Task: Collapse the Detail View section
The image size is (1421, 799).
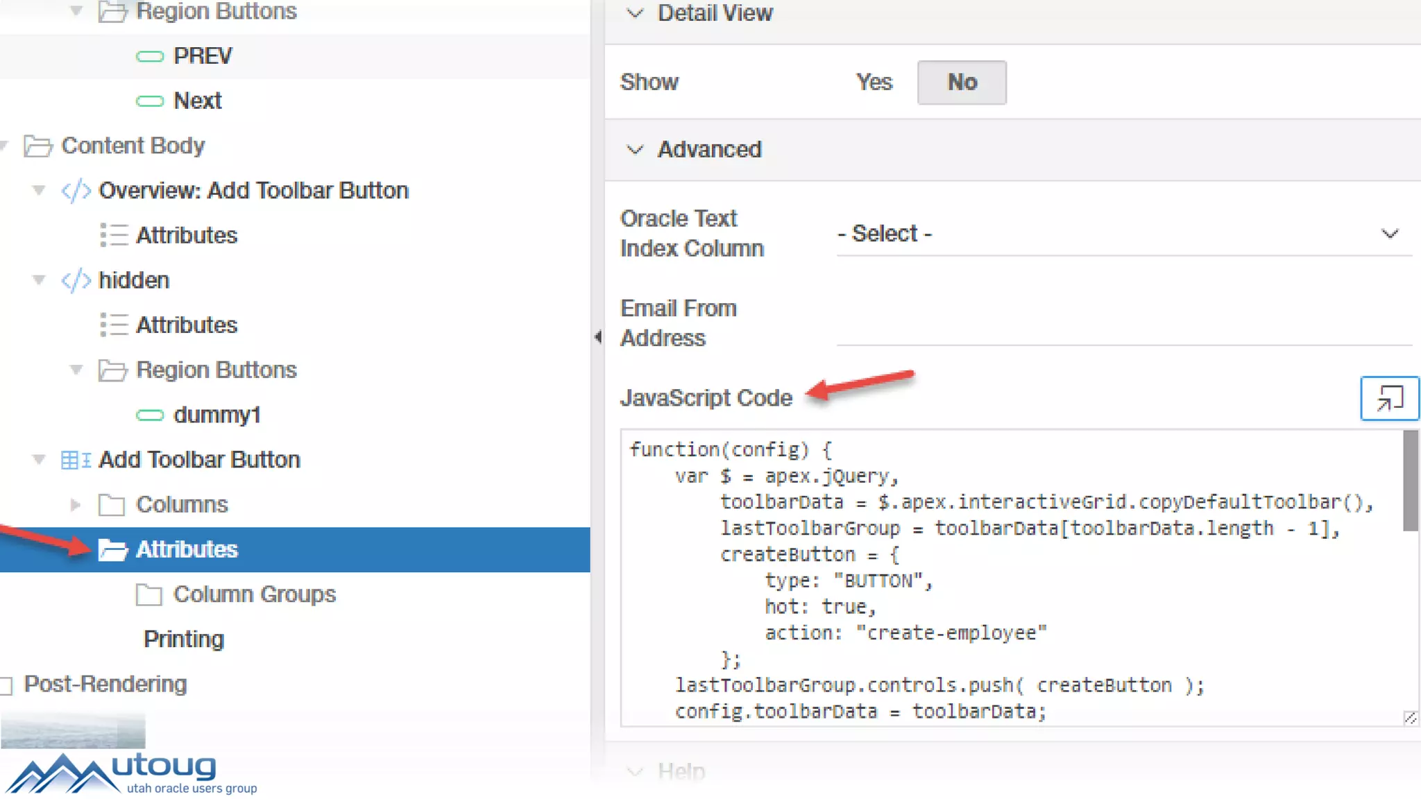Action: coord(635,13)
